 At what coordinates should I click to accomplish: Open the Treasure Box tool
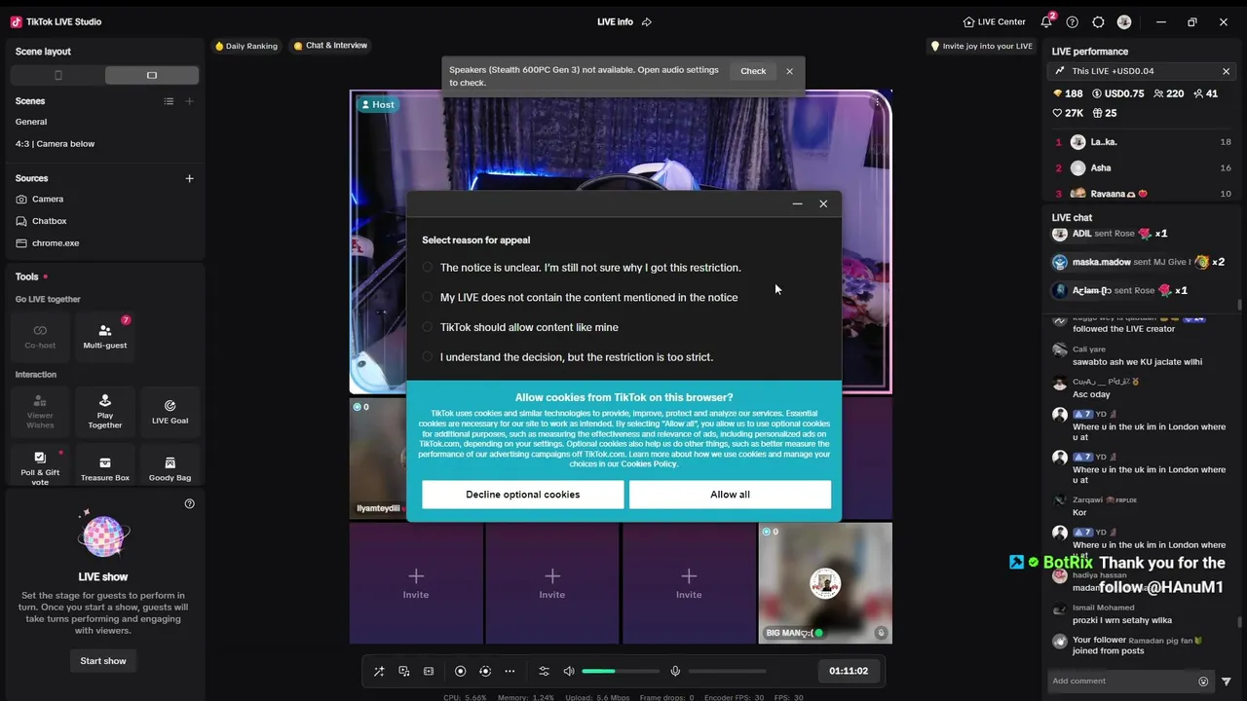point(105,466)
